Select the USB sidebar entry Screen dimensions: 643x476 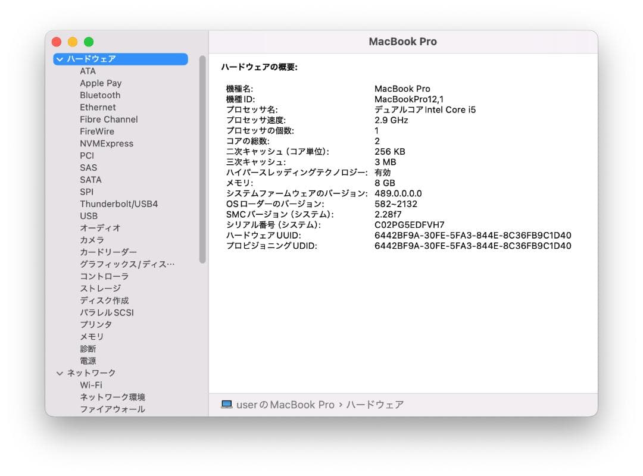(89, 216)
